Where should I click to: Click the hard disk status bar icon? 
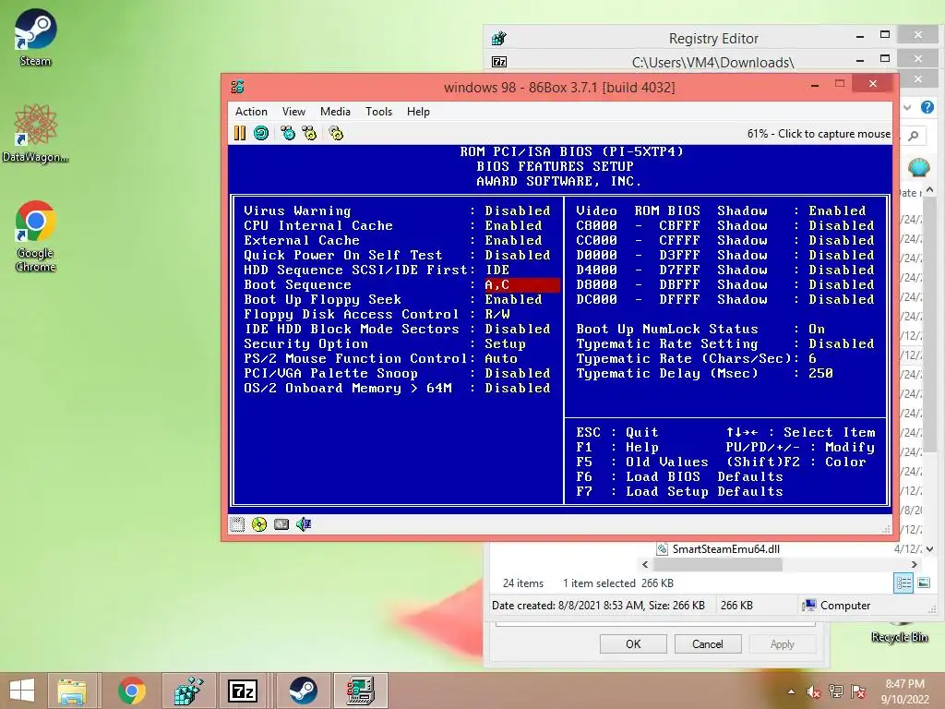[x=281, y=524]
